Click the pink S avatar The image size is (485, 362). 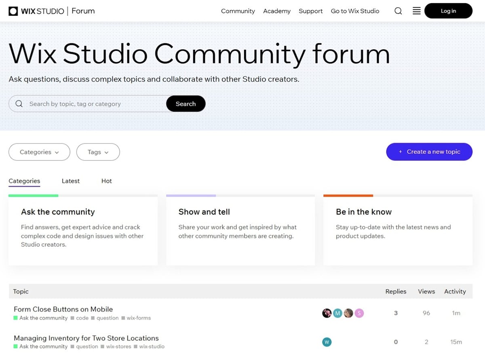(x=359, y=313)
